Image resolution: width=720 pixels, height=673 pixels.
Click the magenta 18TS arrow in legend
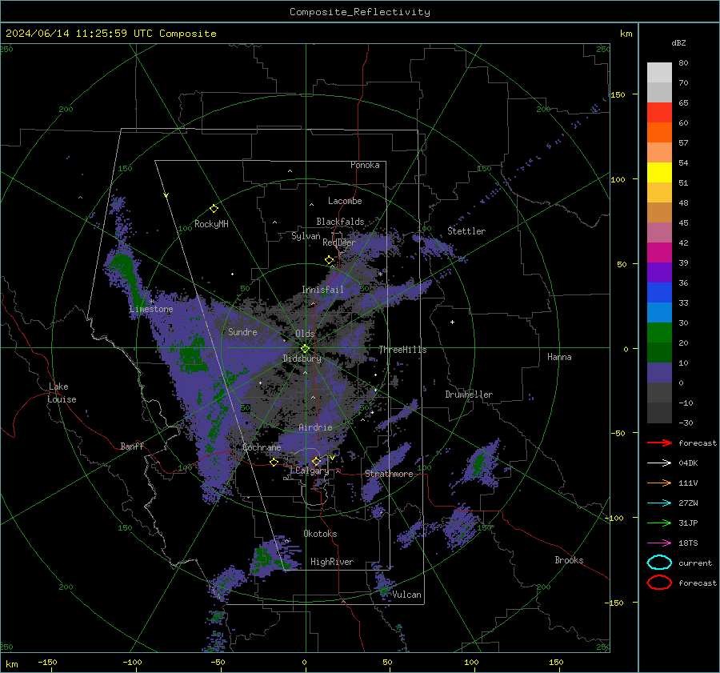(x=659, y=543)
